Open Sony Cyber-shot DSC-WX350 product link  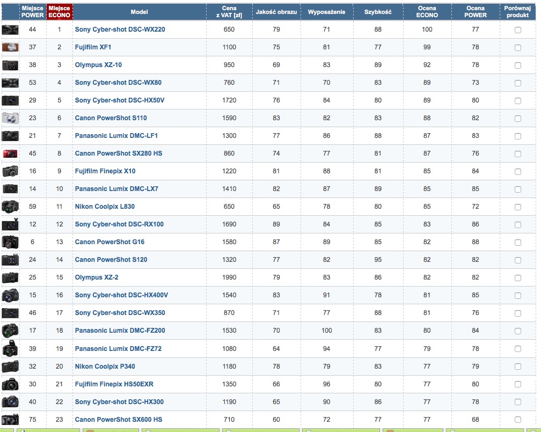pyautogui.click(x=120, y=313)
